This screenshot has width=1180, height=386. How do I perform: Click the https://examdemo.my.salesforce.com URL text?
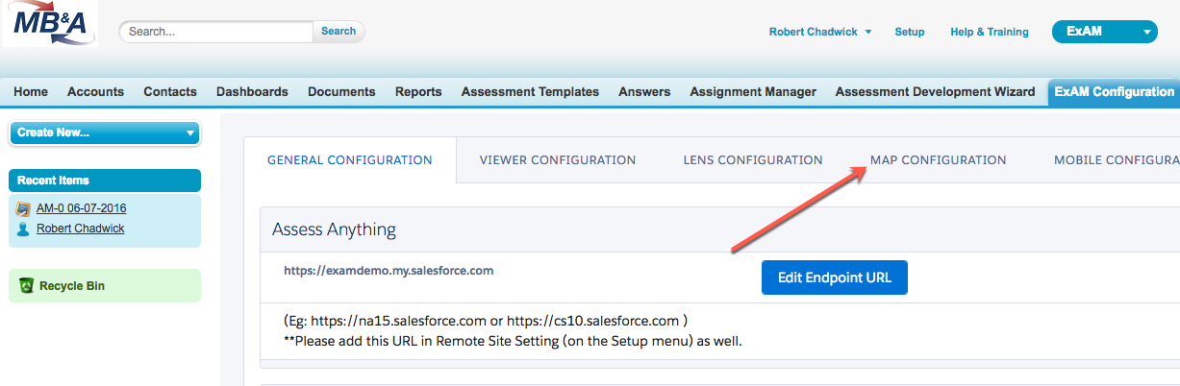pyautogui.click(x=389, y=271)
